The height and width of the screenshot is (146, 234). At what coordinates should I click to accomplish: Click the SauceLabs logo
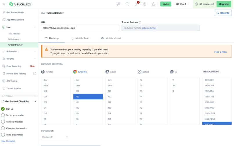[20, 4]
